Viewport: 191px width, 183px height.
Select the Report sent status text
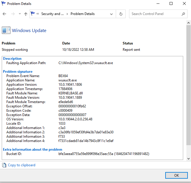tap(131, 50)
